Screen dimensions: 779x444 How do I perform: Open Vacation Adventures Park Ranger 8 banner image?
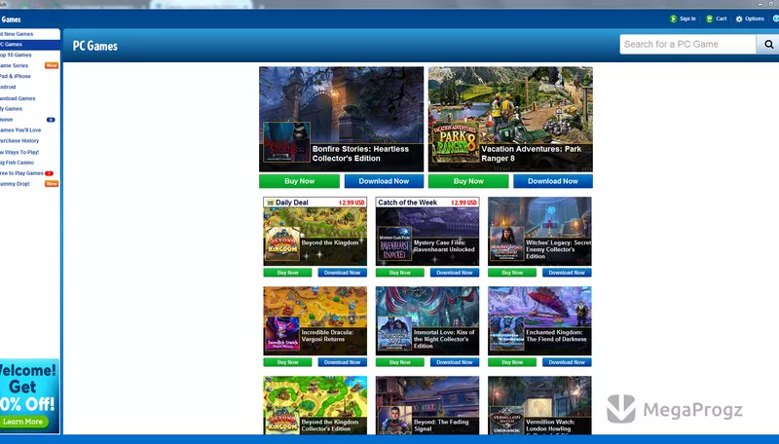click(510, 119)
